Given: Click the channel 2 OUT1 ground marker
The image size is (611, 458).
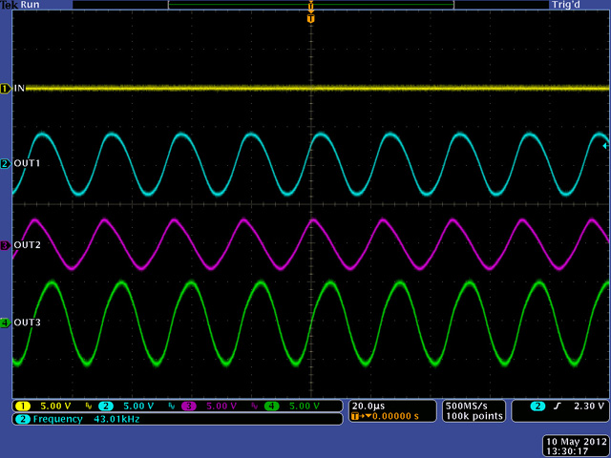Looking at the screenshot, I should [x=5, y=164].
